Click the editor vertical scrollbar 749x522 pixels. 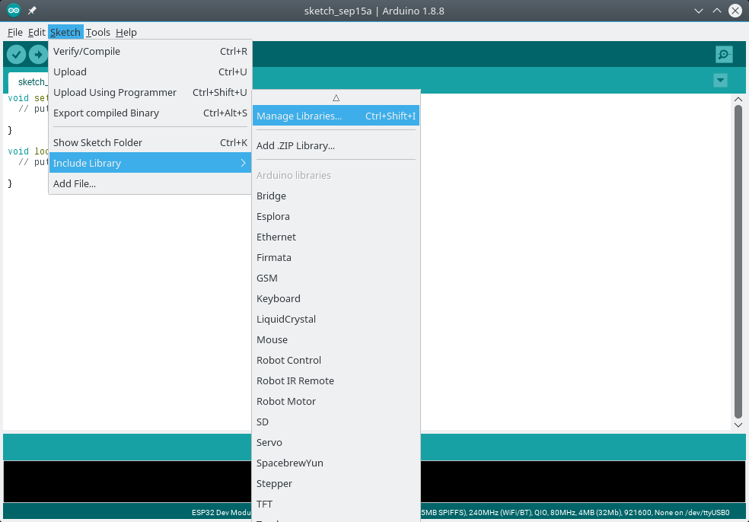point(738,259)
